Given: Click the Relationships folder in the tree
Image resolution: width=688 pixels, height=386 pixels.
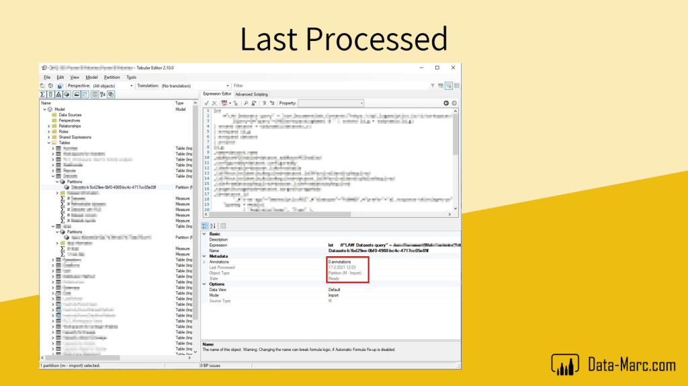Looking at the screenshot, I should coord(69,126).
